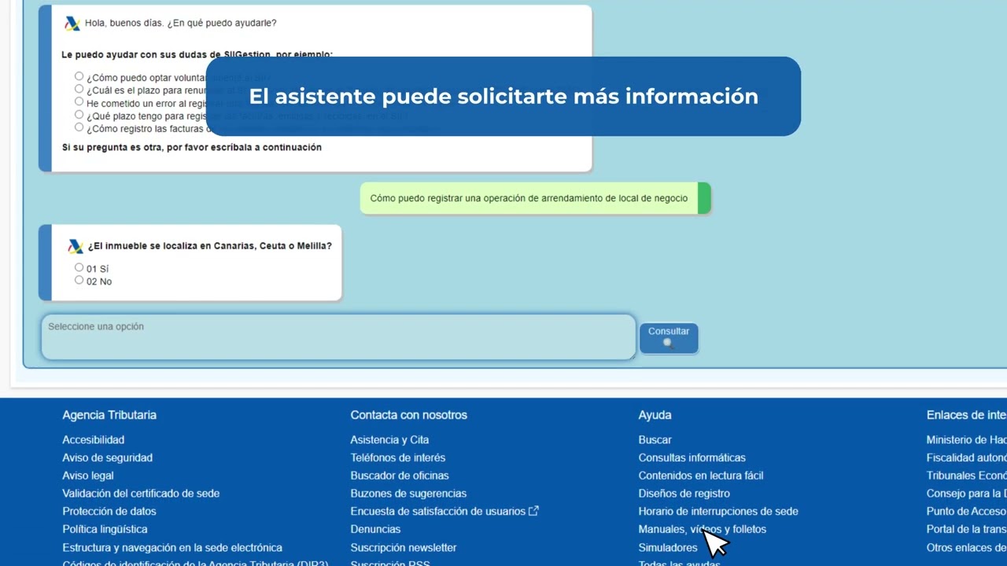Image resolution: width=1007 pixels, height=566 pixels.
Task: Open Encuesta de satisfacción de usuarios link
Action: [x=438, y=511]
